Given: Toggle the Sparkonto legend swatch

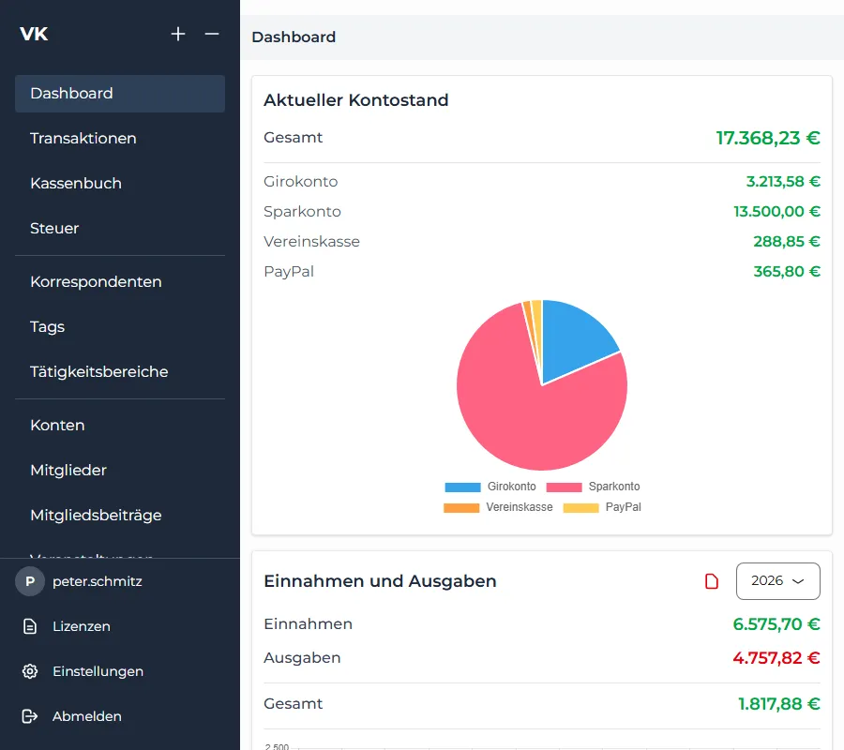Looking at the screenshot, I should 564,487.
